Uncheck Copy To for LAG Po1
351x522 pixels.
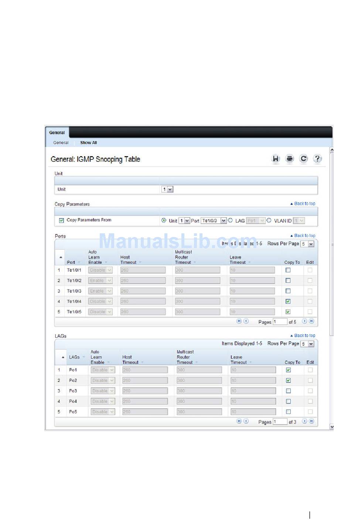289,370
